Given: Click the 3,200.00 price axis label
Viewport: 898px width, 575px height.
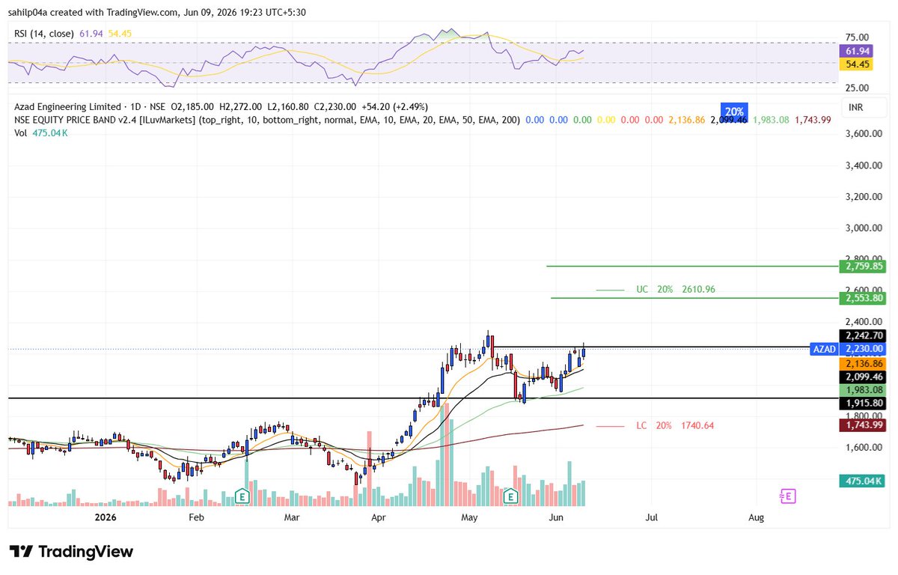Looking at the screenshot, I should tap(862, 197).
